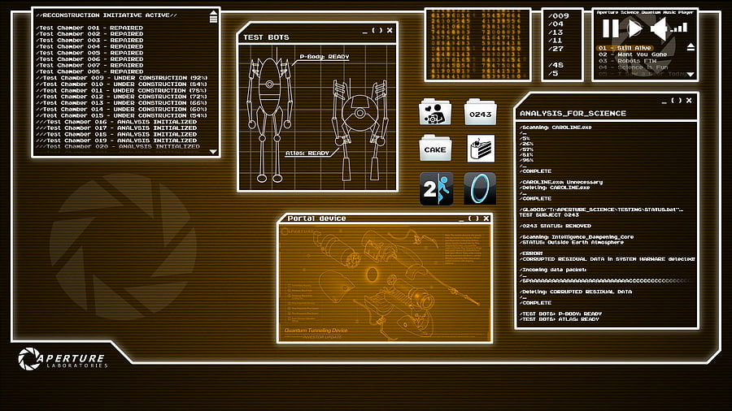
Task: Open the CAKE folder
Action: tap(435, 148)
